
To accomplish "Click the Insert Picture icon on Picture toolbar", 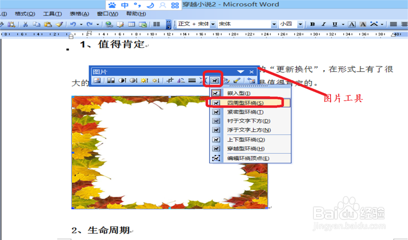I will pyautogui.click(x=96, y=80).
